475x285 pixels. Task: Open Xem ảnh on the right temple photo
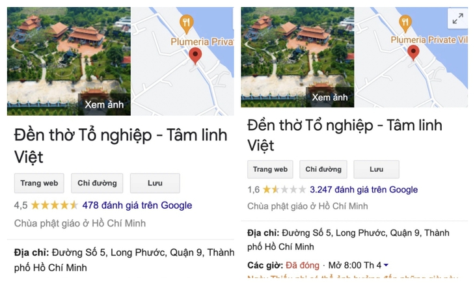point(330,97)
